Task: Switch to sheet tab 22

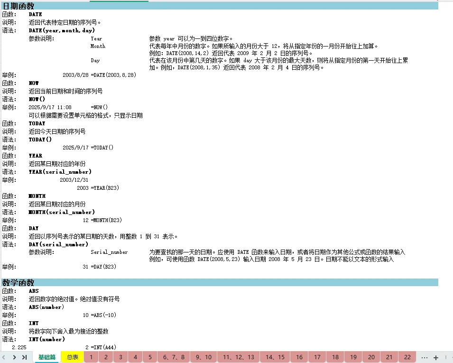Action: (407, 357)
